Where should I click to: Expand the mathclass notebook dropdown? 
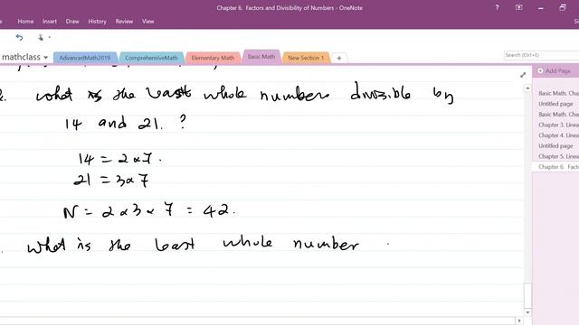point(46,58)
